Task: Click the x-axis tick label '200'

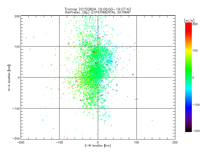Action: point(175,142)
